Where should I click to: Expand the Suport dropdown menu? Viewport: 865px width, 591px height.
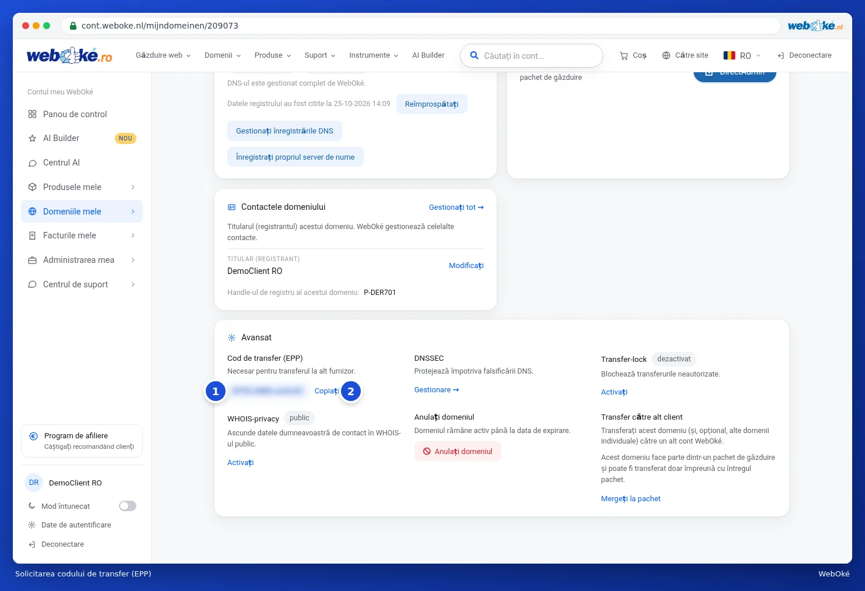320,55
